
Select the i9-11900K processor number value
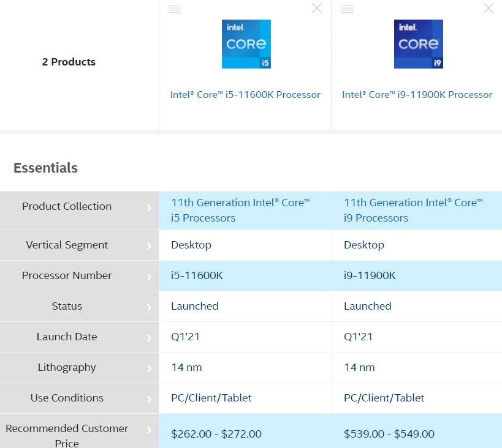click(370, 275)
